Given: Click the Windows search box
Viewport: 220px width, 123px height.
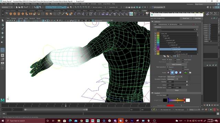Looking at the screenshot, I should [x=25, y=121].
